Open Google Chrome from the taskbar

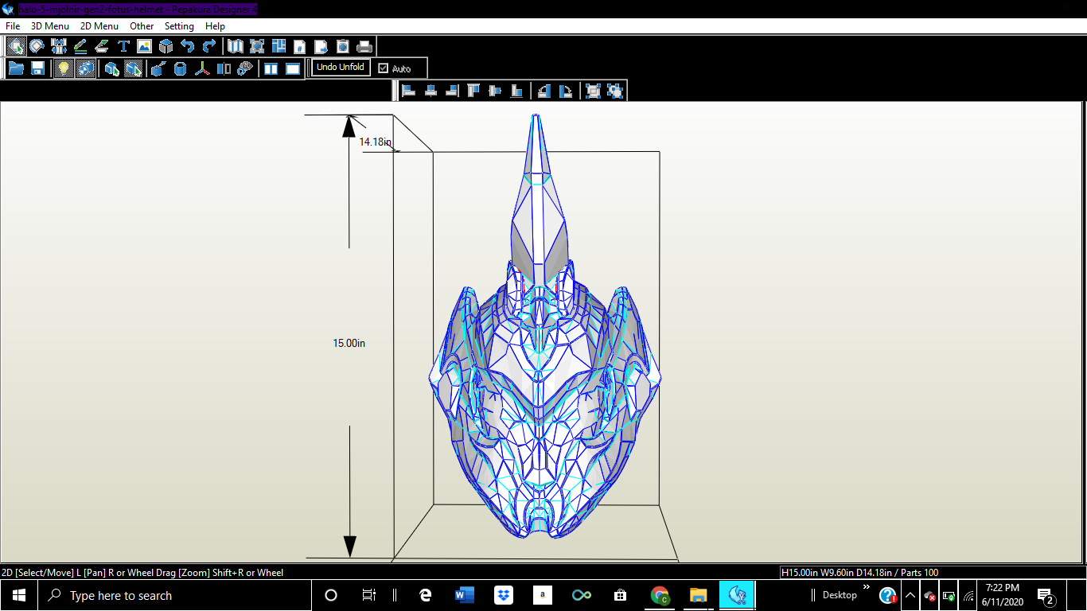660,595
